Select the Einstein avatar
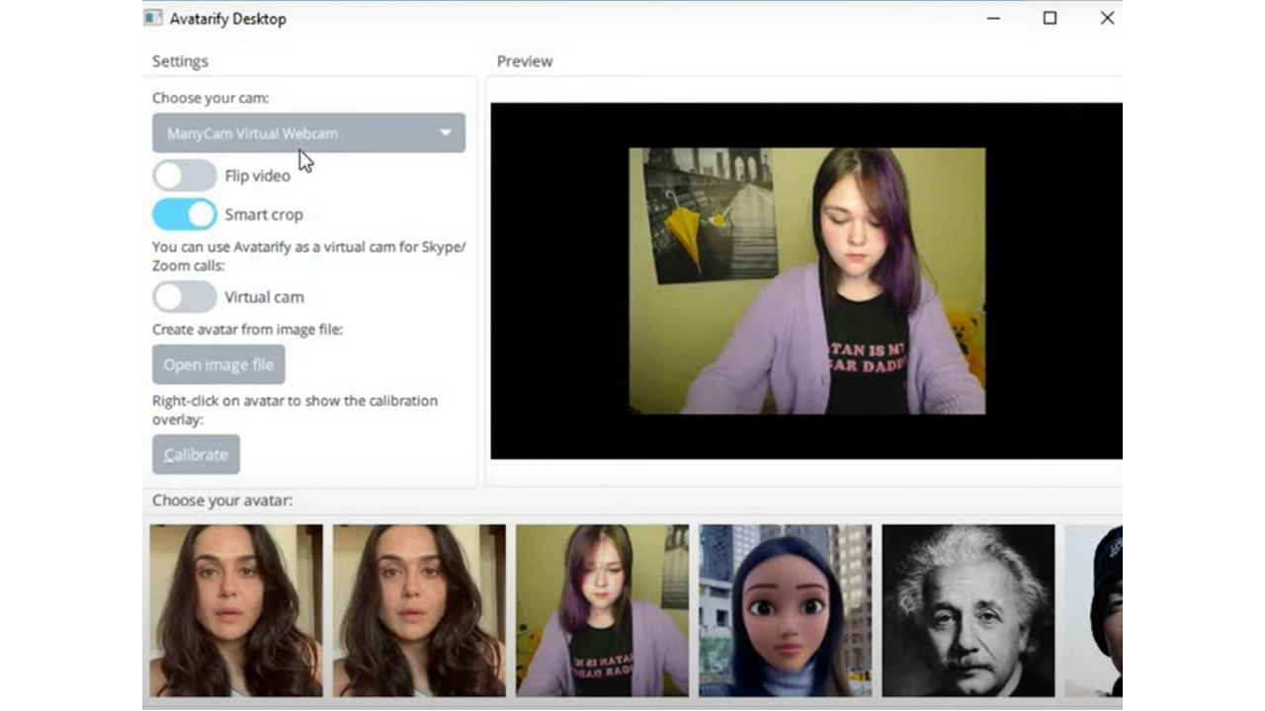 (968, 609)
